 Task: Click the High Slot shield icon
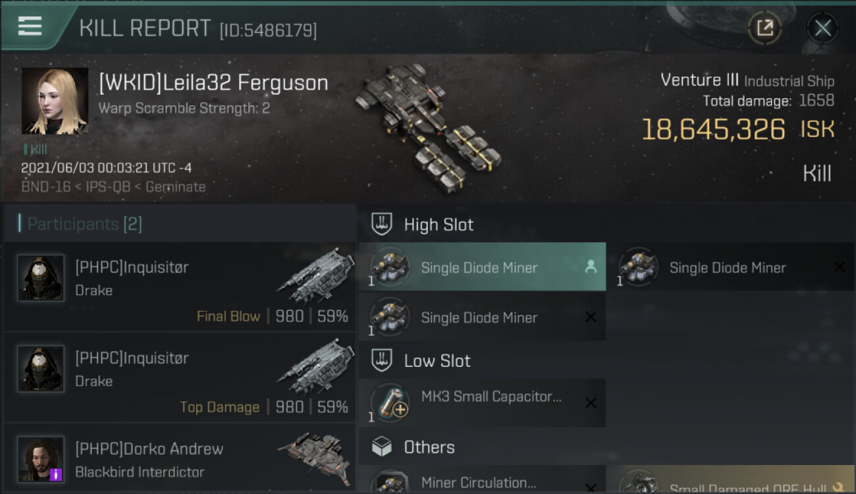click(382, 225)
